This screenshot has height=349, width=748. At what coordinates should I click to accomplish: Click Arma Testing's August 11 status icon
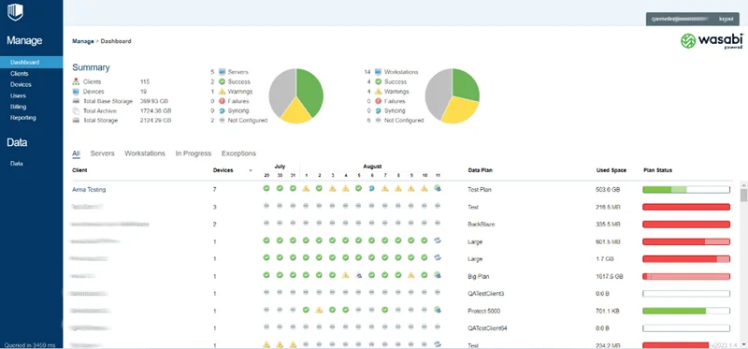(x=438, y=189)
